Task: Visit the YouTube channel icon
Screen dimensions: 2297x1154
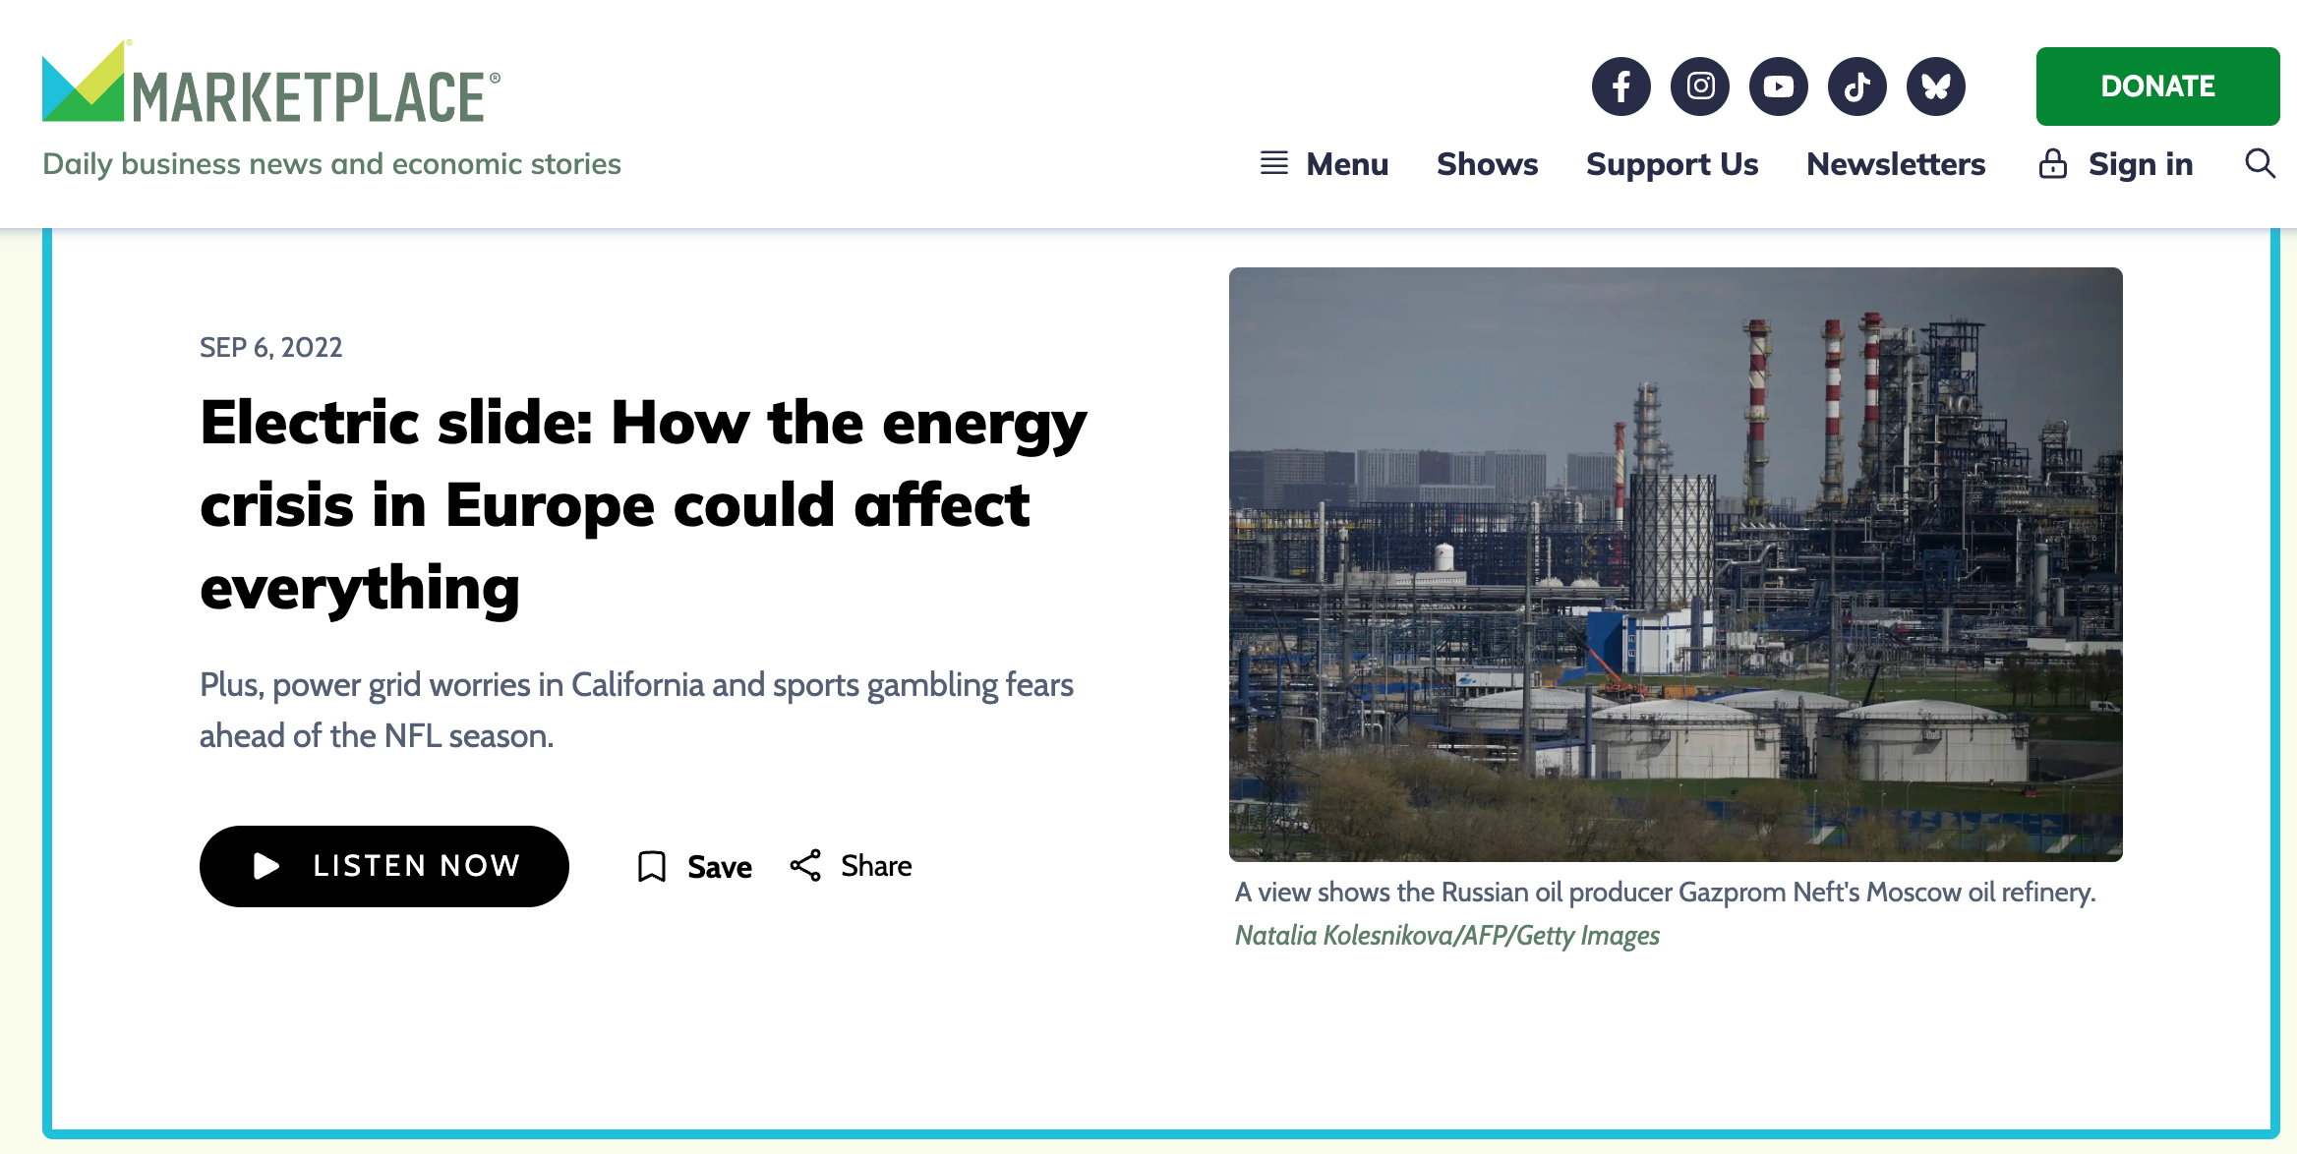Action: 1778,87
